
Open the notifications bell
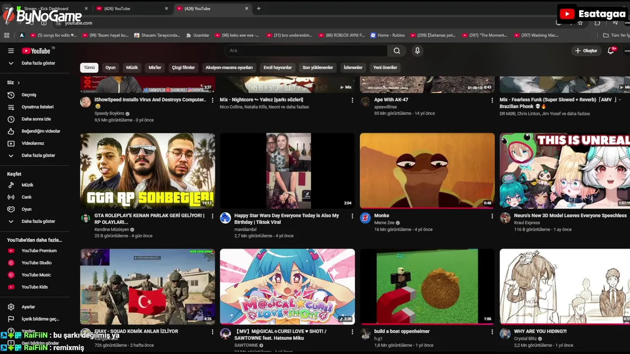pyautogui.click(x=611, y=51)
